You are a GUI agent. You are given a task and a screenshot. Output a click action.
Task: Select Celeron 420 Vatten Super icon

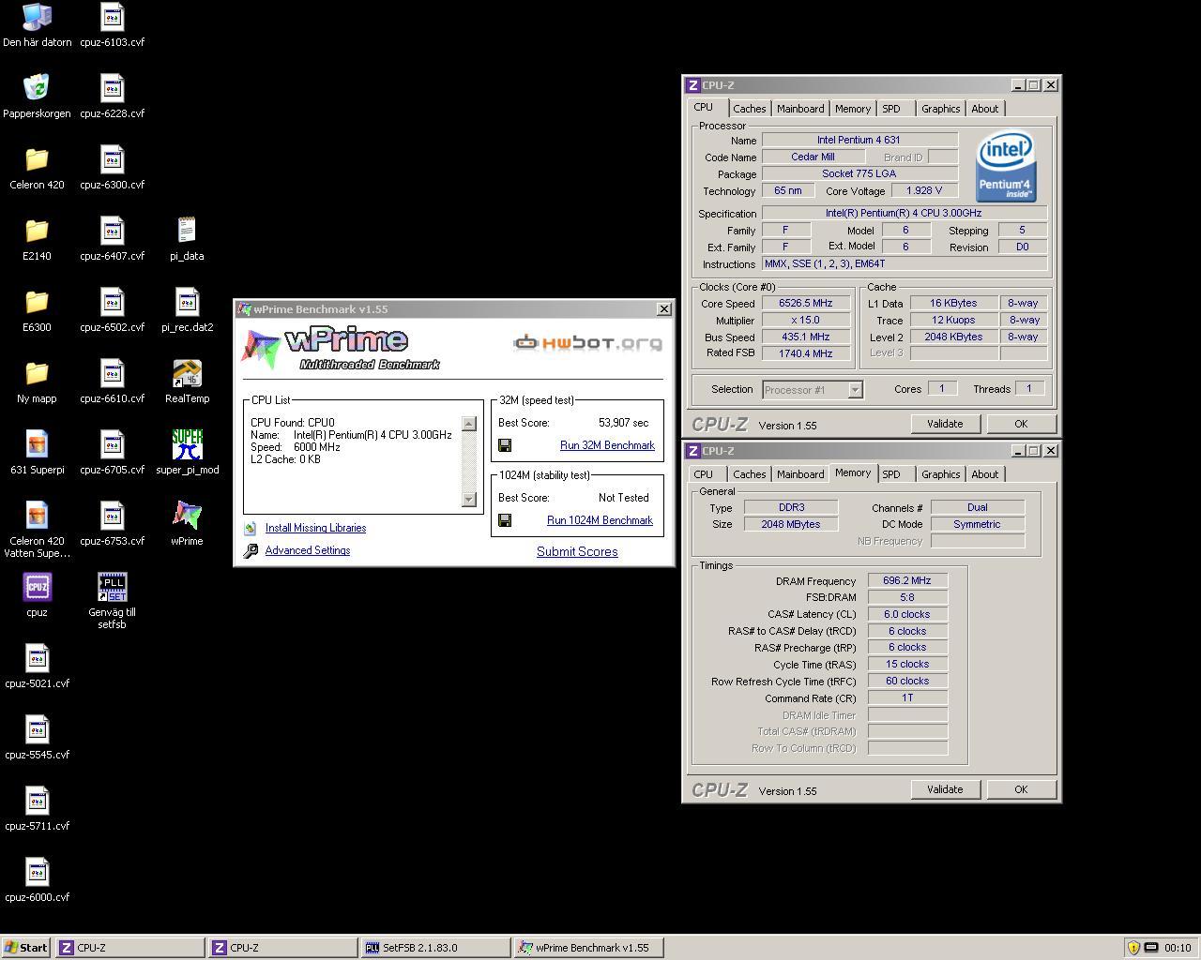point(37,530)
